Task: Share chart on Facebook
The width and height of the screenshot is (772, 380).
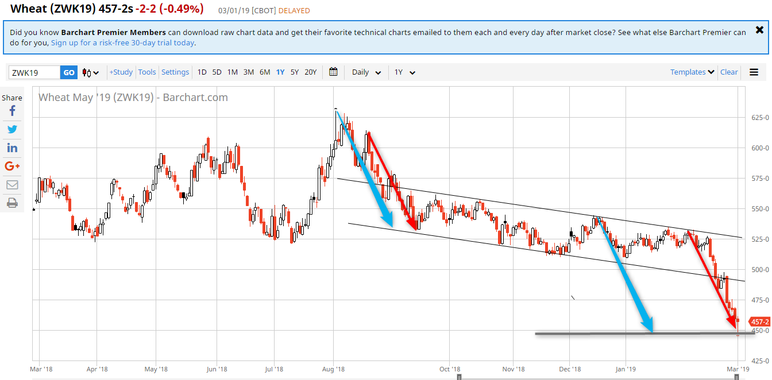Action: (12, 111)
